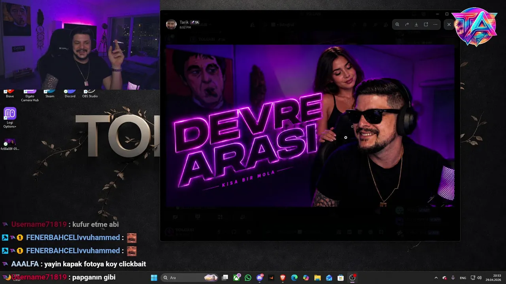Open the network quick settings icon
The width and height of the screenshot is (506, 284).
(473, 278)
